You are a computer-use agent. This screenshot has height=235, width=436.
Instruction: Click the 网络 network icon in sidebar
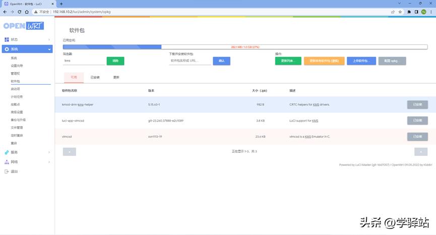tap(7, 162)
